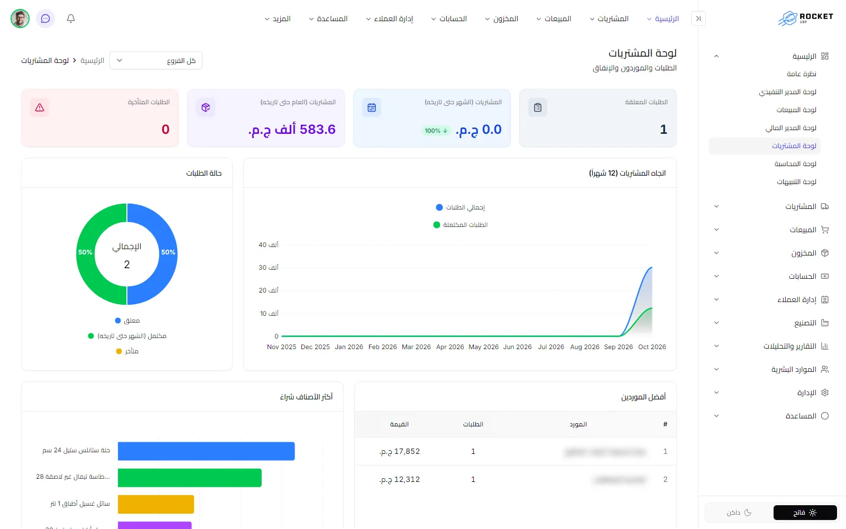
Task: Go to نظرة عامة in sidebar
Action: coord(801,74)
